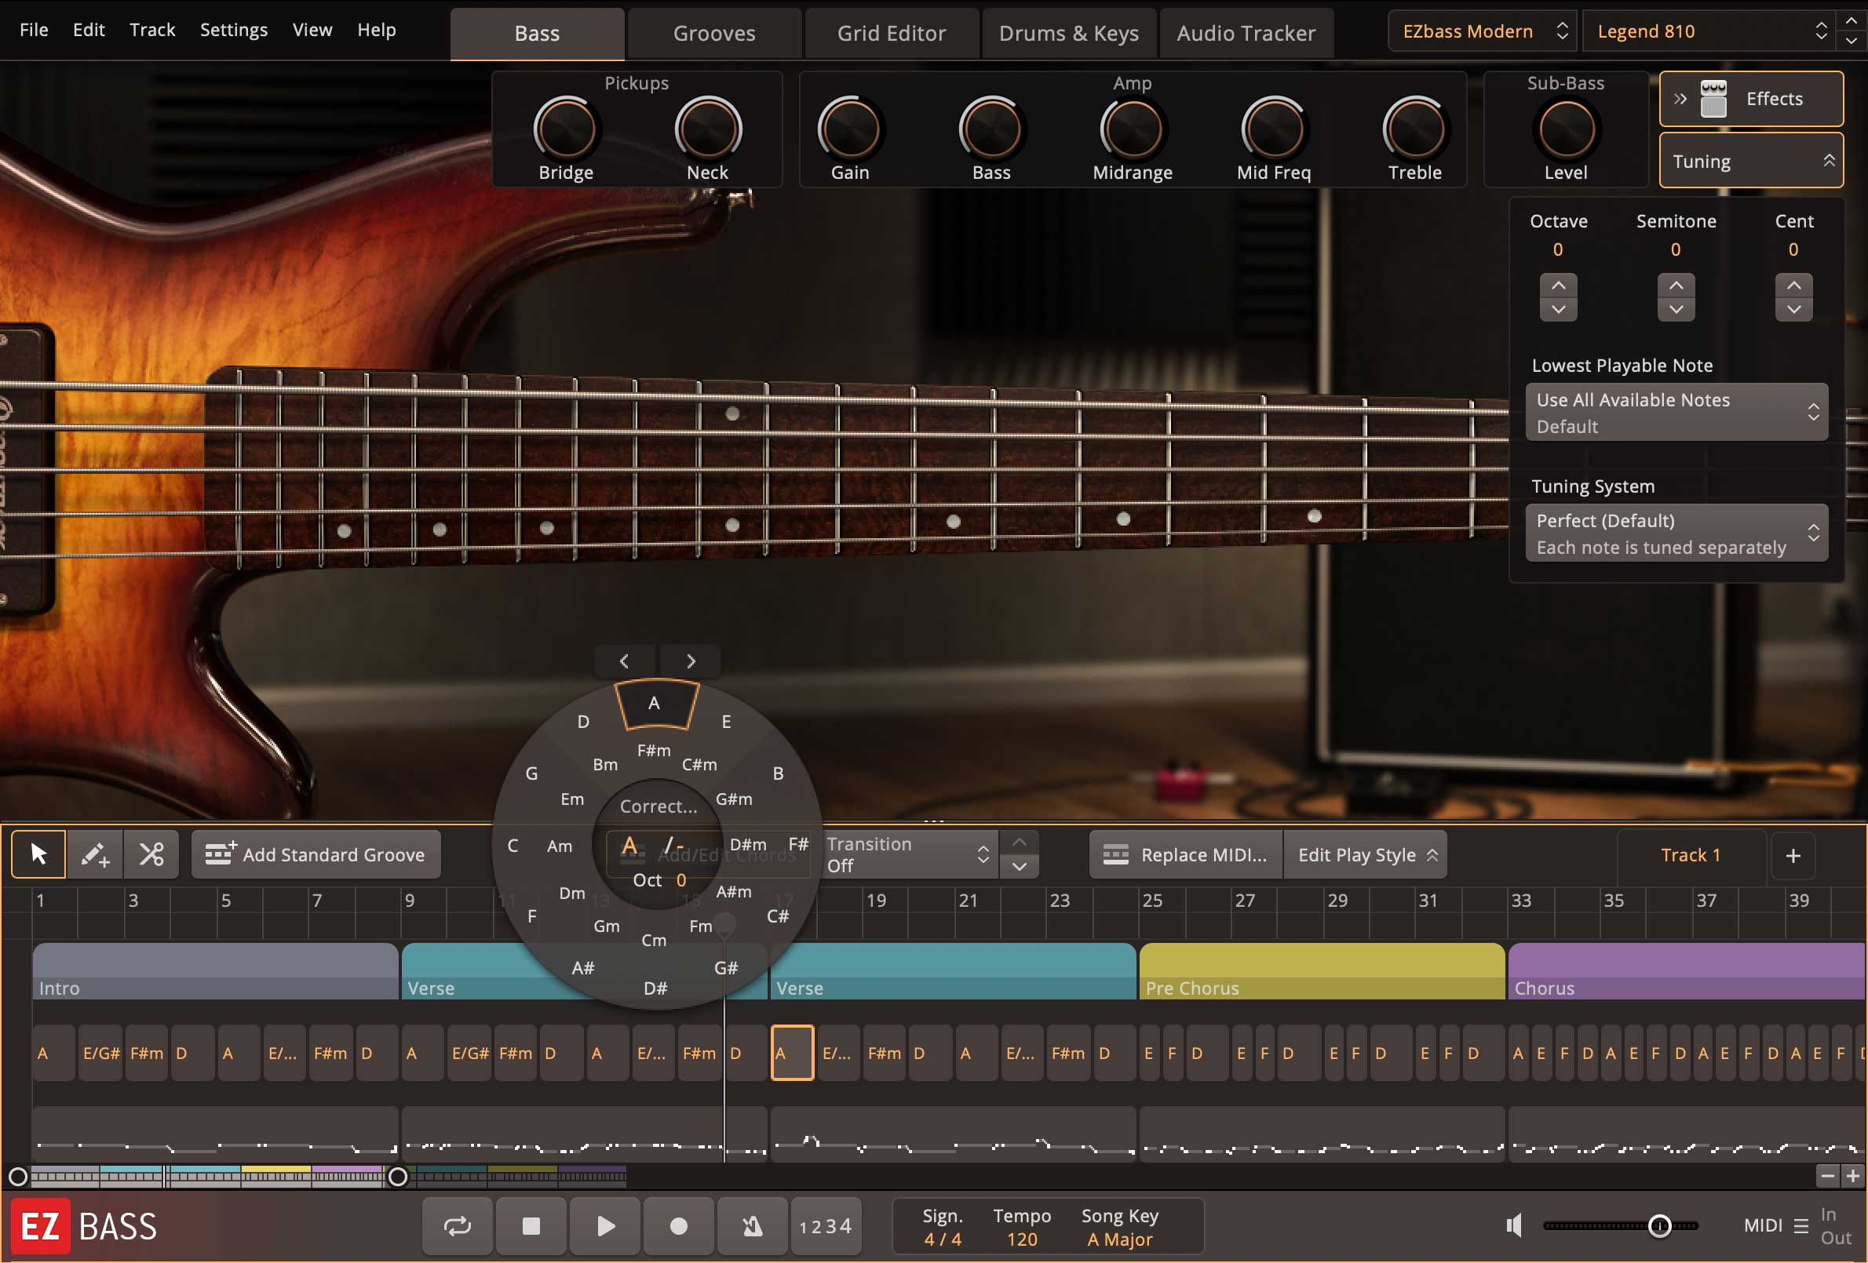
Task: Switch to the Grid Editor tab
Action: (x=891, y=33)
